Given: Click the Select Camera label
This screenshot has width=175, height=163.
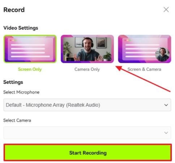Looking at the screenshot, I should coord(17,120).
